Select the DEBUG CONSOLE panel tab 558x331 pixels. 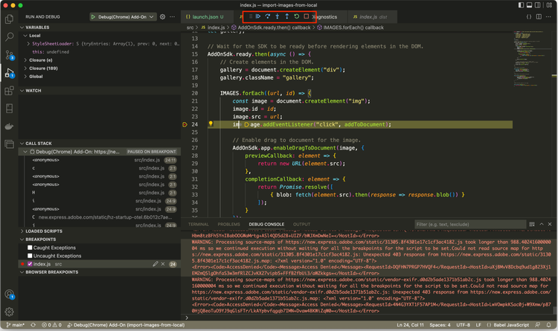(266, 224)
